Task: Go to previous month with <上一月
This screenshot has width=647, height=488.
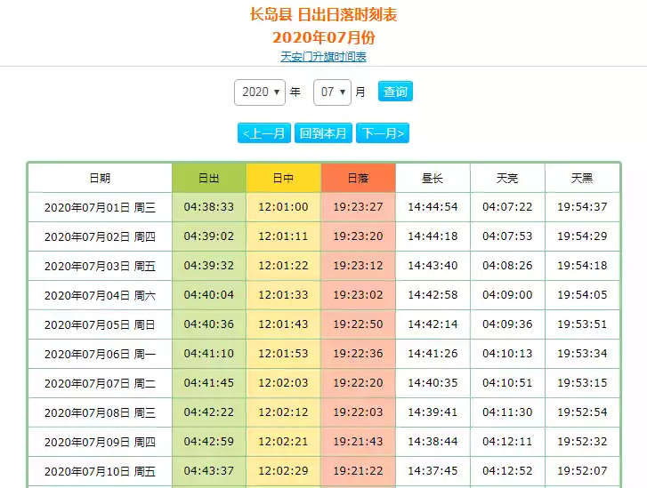Action: pos(264,133)
